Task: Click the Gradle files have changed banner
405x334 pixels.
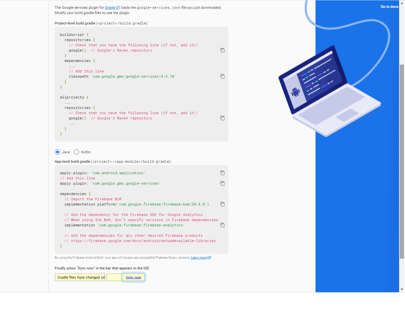Action: (80, 278)
